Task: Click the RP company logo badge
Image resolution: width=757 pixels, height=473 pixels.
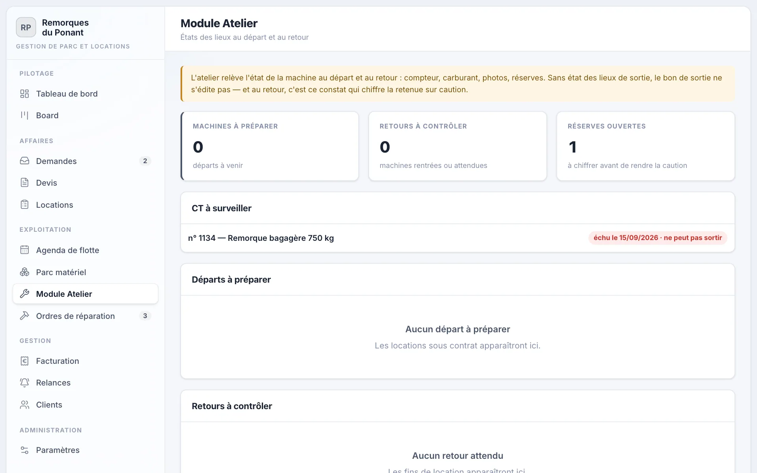Action: (x=26, y=27)
